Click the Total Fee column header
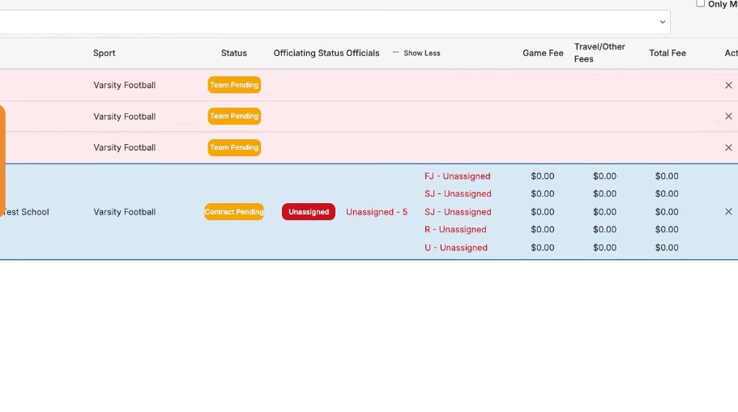738x412 pixels. (668, 53)
